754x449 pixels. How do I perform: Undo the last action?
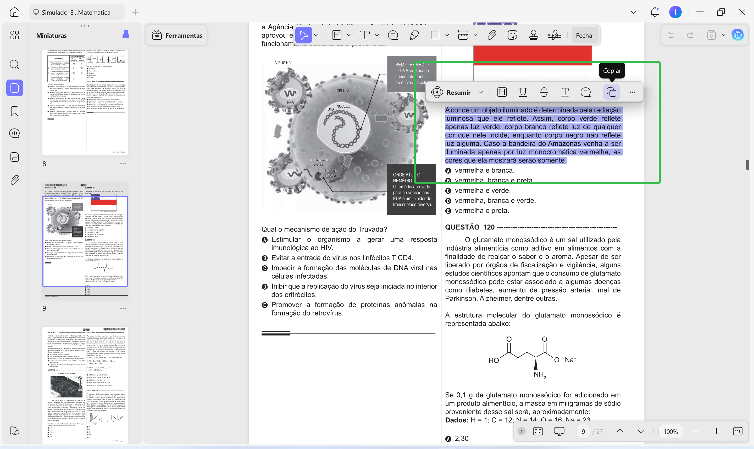click(x=671, y=35)
